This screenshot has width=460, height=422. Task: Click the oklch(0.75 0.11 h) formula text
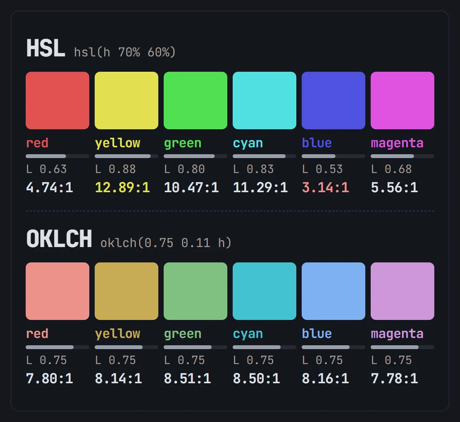pyautogui.click(x=166, y=242)
